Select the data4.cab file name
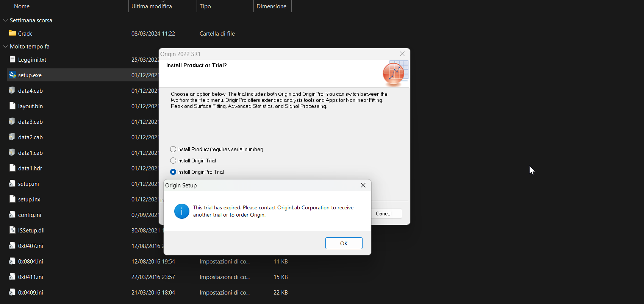The height and width of the screenshot is (304, 644). (30, 91)
